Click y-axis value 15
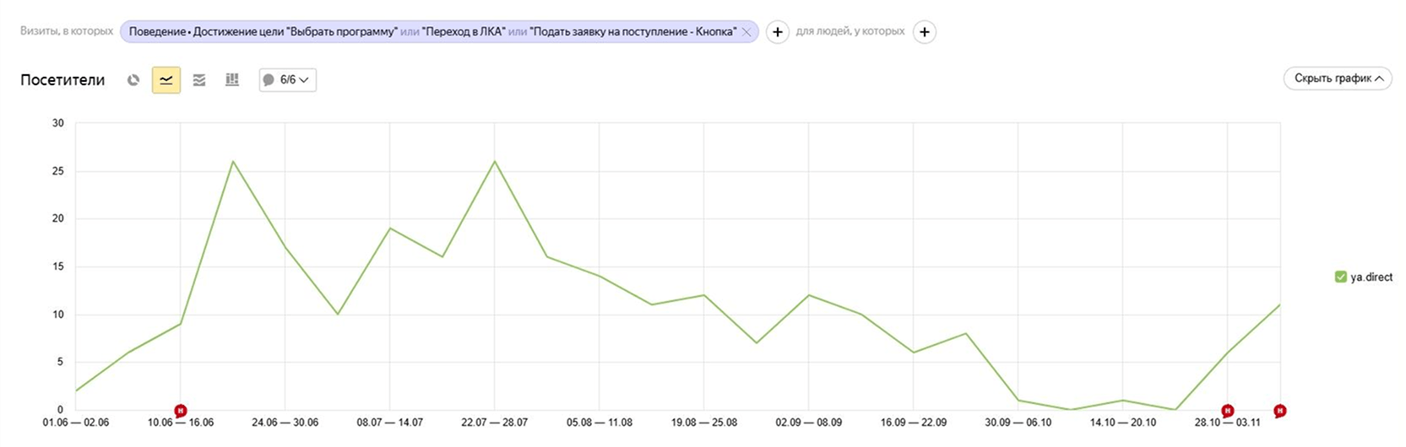Screen dimensions: 1406x447 click(57, 267)
